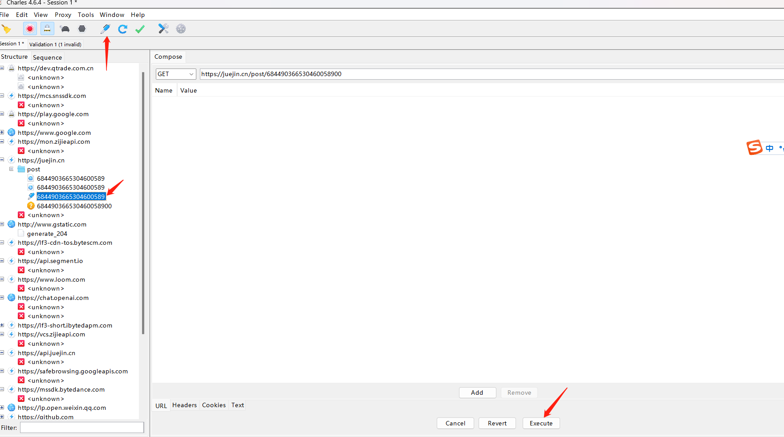Screen dimensions: 784x437
Task: Click the structure tree vertical scrollbar
Action: click(143, 203)
